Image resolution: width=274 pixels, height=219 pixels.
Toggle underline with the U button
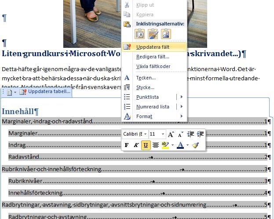pos(146,145)
